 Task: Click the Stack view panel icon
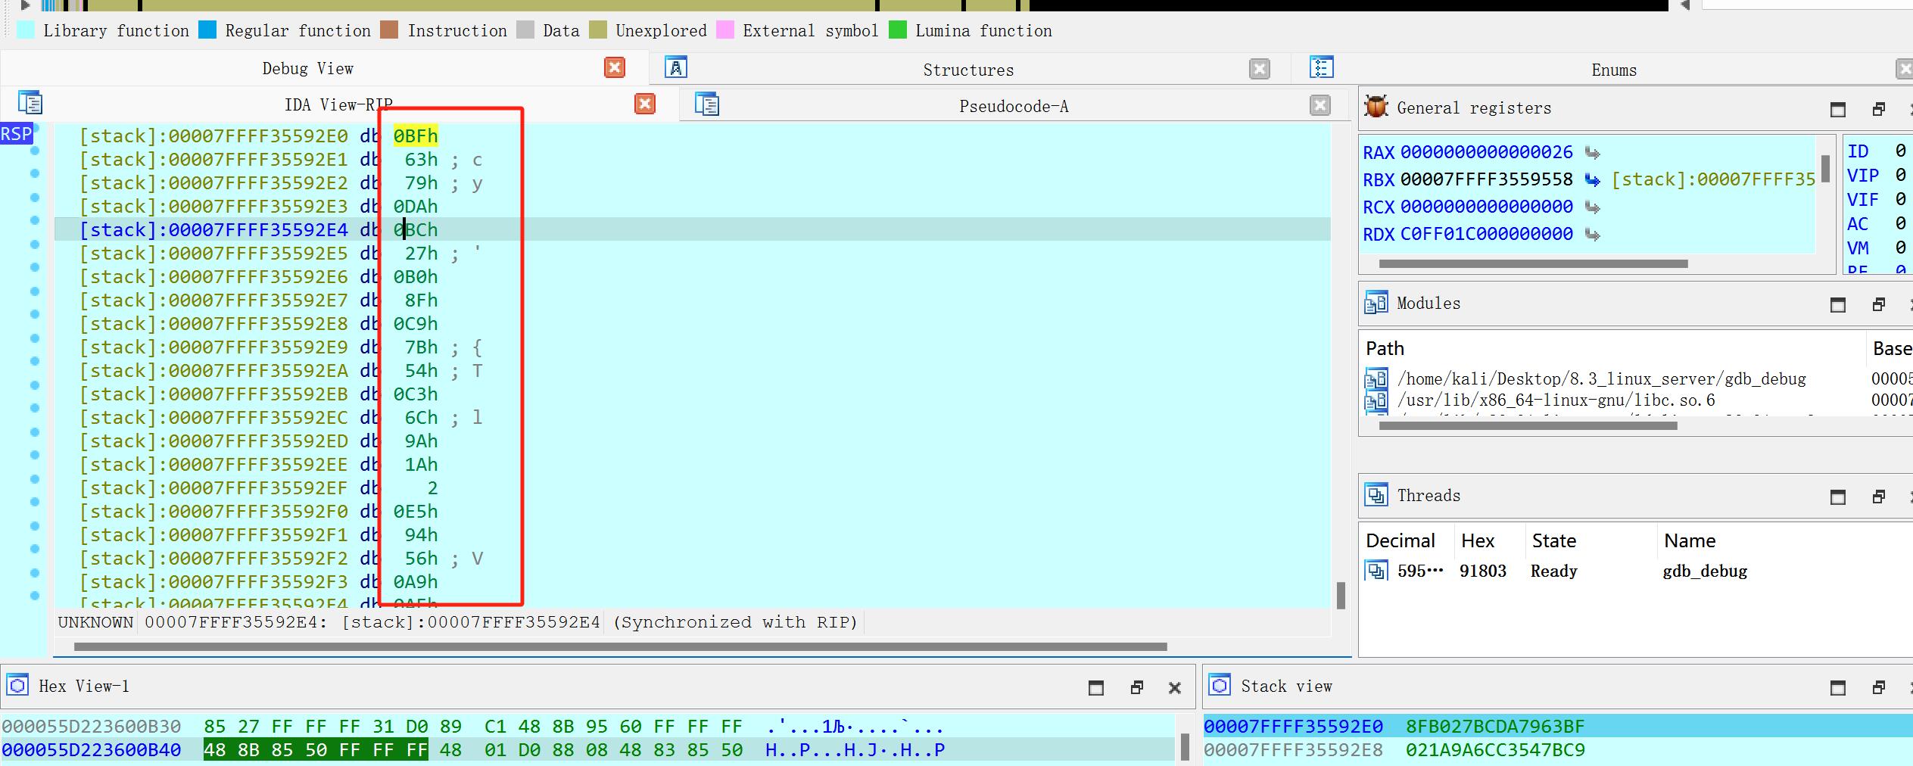[x=1220, y=685]
